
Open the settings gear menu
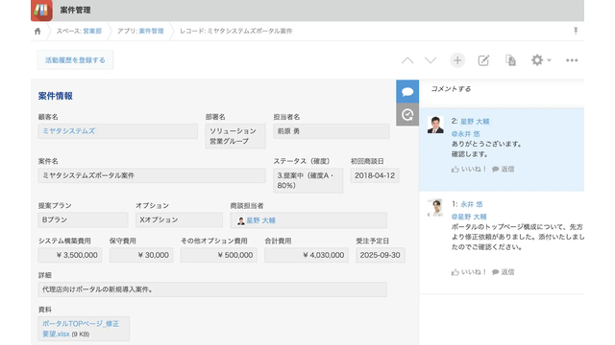(541, 60)
